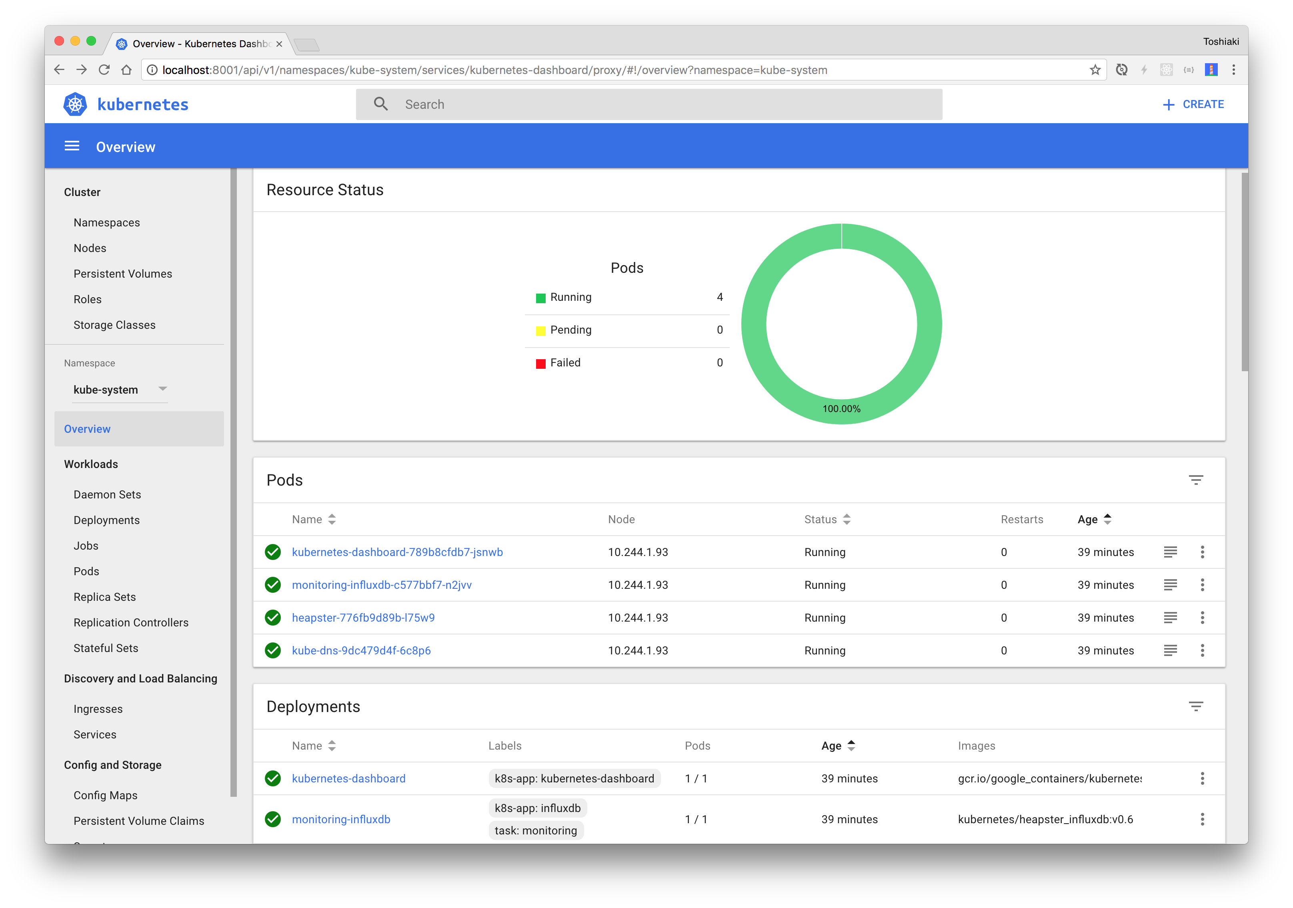Open actions menu for monitoring-influxdb deployment

(x=1202, y=819)
